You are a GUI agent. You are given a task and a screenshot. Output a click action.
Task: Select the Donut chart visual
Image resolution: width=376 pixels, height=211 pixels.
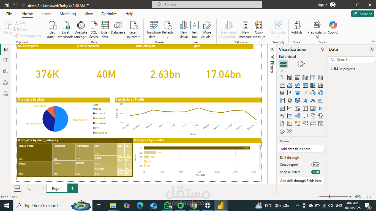point(320,93)
